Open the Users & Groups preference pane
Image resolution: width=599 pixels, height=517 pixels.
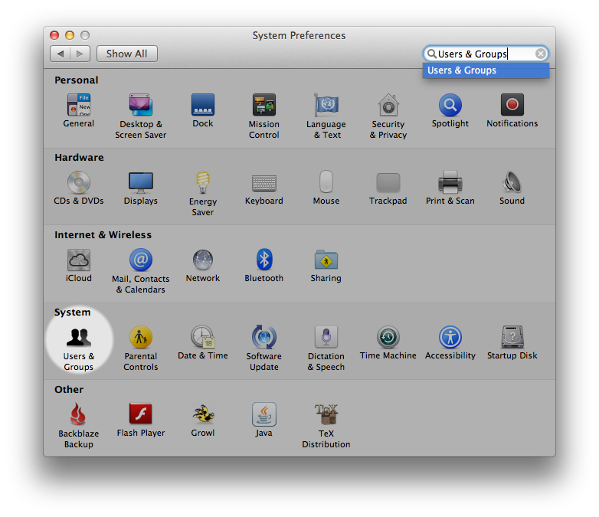[x=78, y=338]
